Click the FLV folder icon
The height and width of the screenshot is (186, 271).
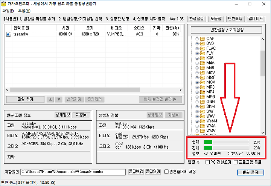[202, 53]
